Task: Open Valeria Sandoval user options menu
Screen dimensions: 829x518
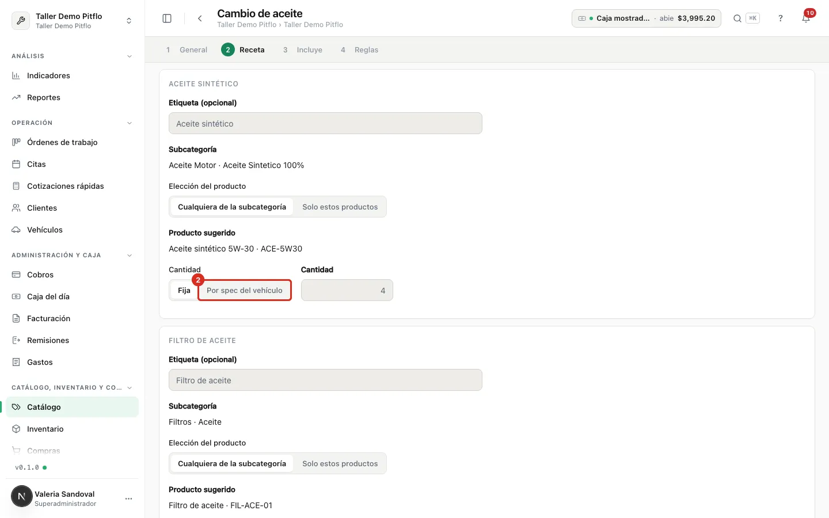Action: pos(128,498)
